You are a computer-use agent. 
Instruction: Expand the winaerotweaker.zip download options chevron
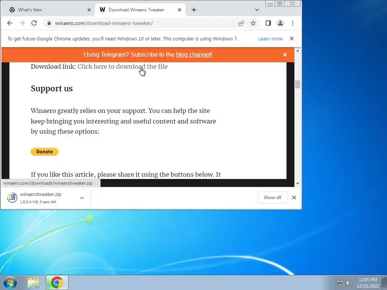point(82,198)
